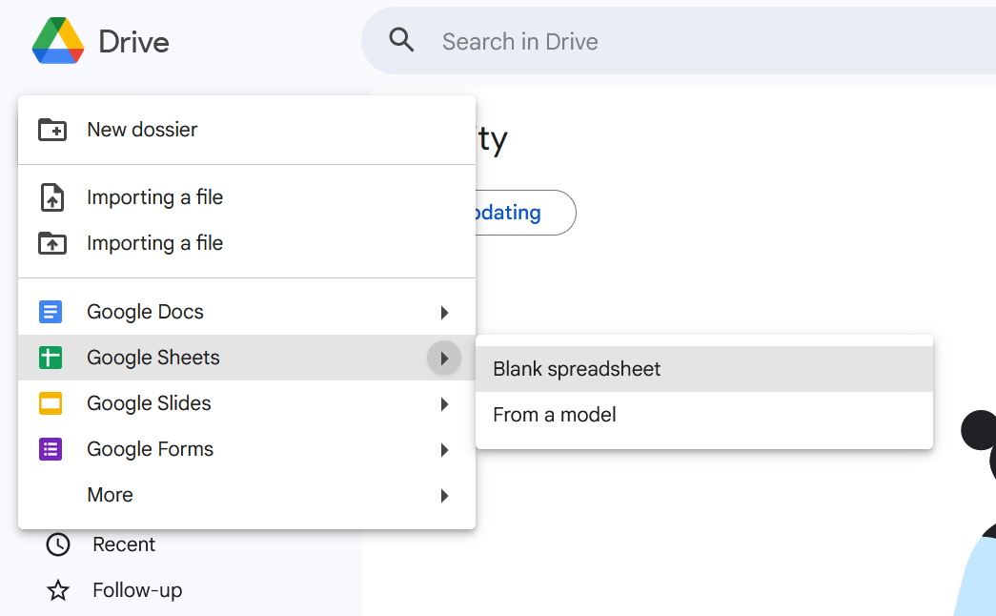
Task: Expand the Google Docs submenu arrow
Action: pyautogui.click(x=444, y=312)
